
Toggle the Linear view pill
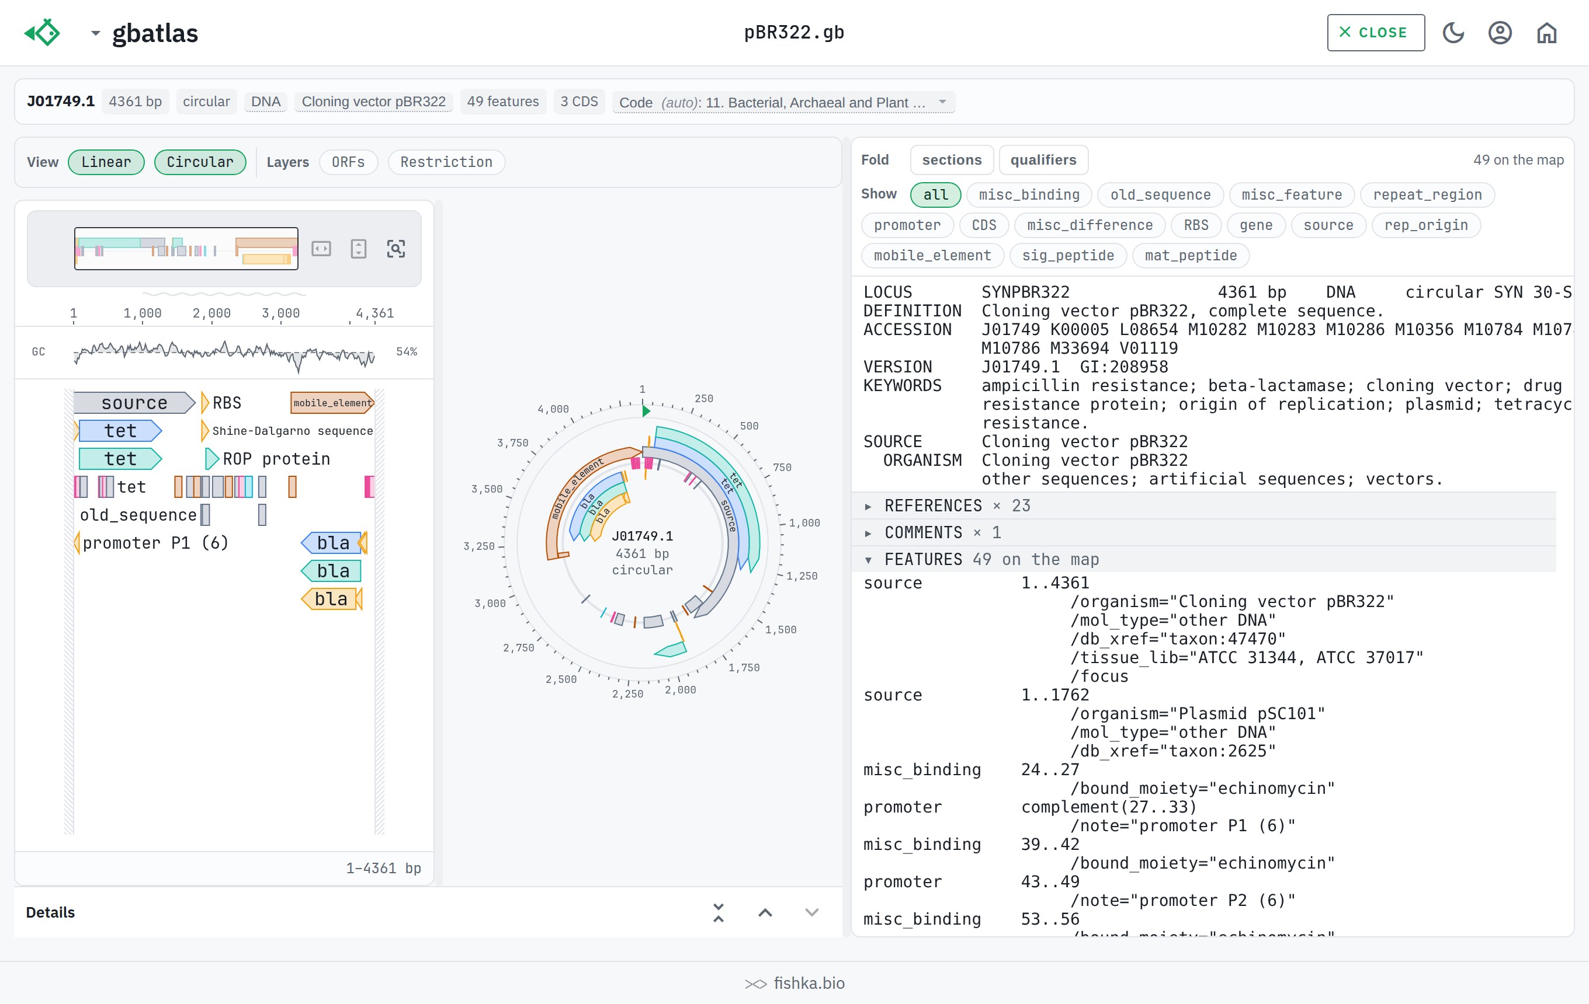click(x=106, y=162)
